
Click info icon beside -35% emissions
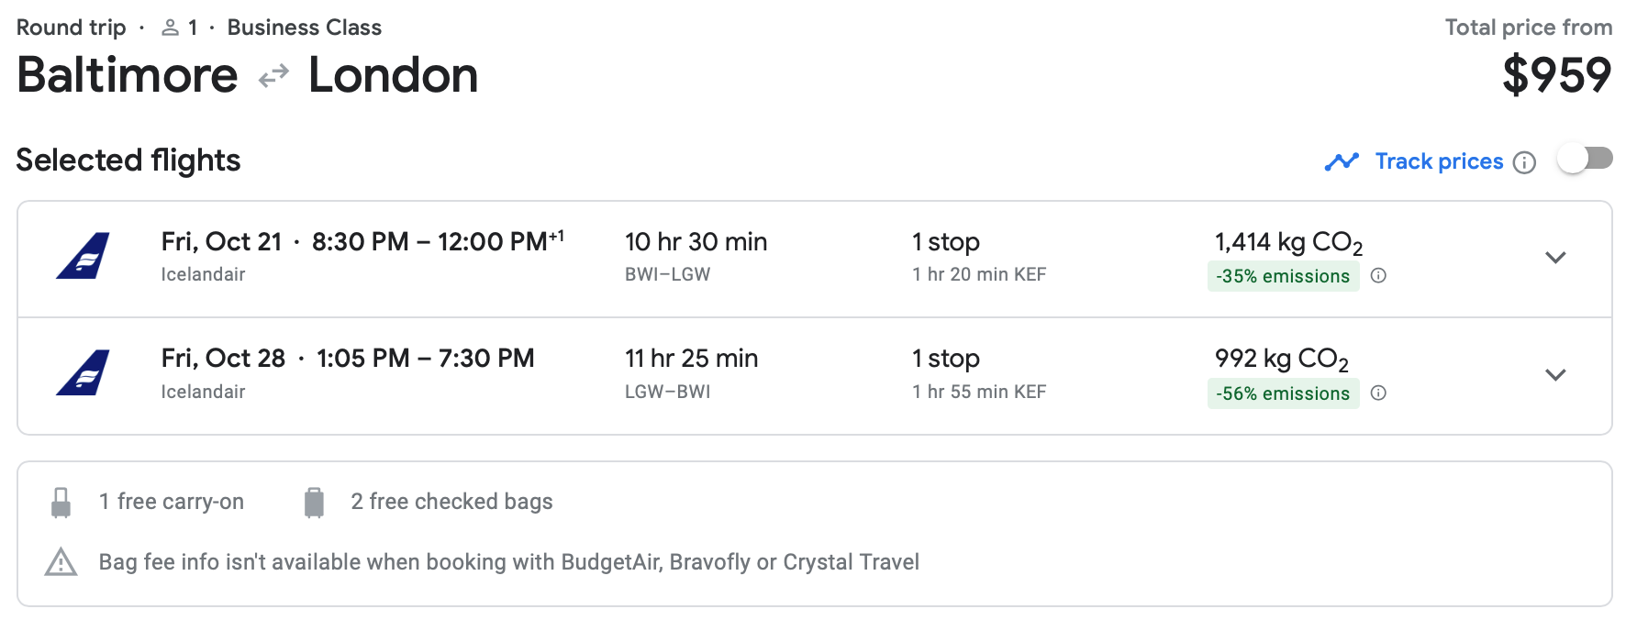click(x=1378, y=276)
